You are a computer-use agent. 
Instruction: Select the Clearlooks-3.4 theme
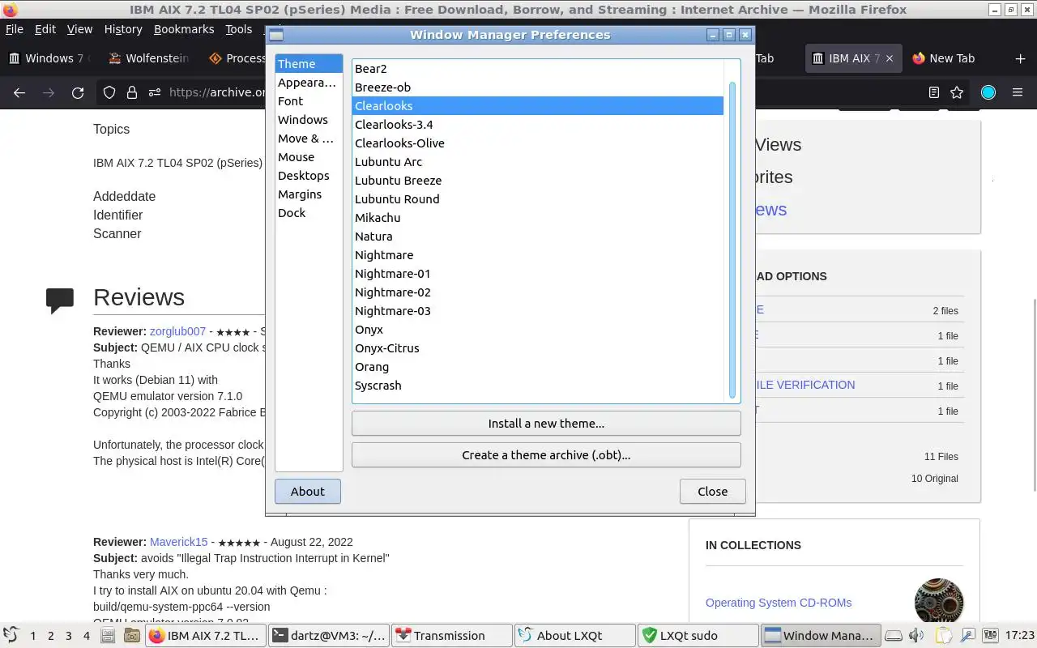tap(538, 125)
